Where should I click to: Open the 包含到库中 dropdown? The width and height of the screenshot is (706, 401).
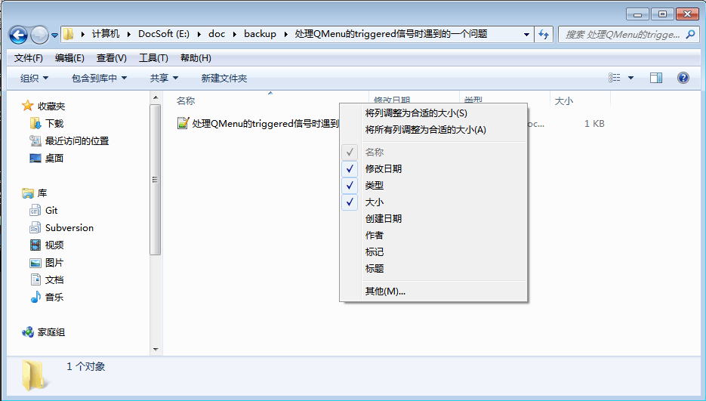tap(99, 79)
